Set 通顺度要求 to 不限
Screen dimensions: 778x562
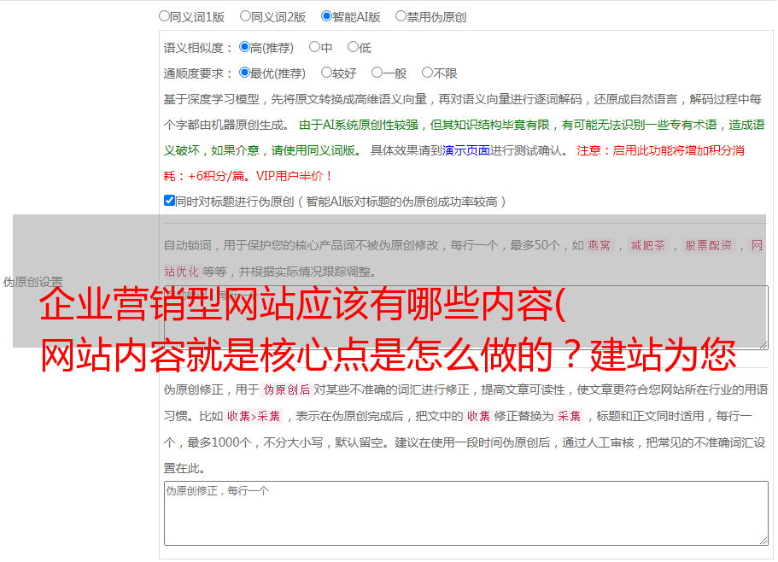[427, 73]
